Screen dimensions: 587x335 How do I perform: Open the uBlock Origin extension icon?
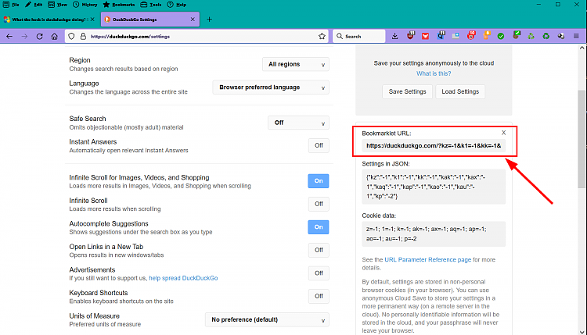411,36
